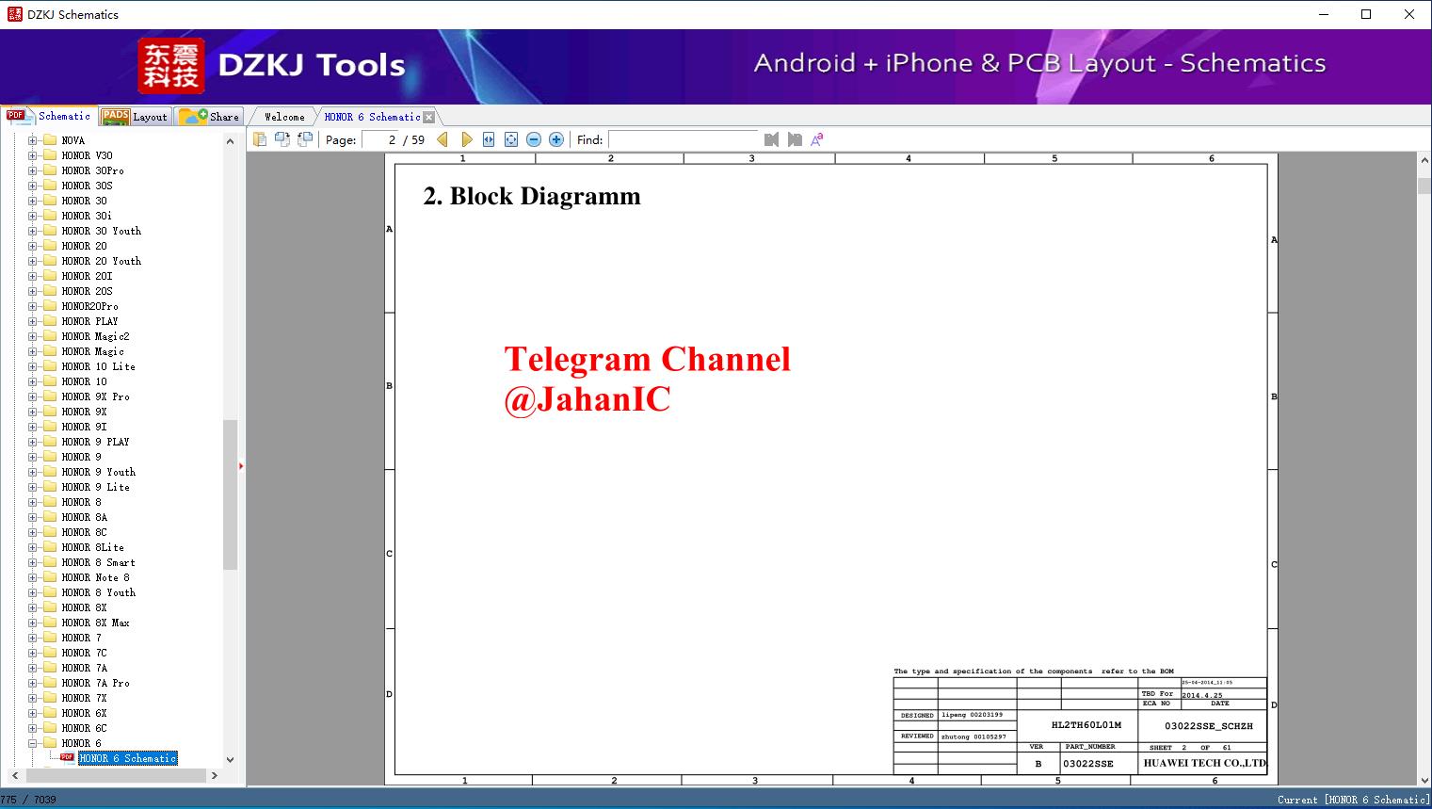Click the HONOR 6C folder icon
The image size is (1432, 809).
50,728
